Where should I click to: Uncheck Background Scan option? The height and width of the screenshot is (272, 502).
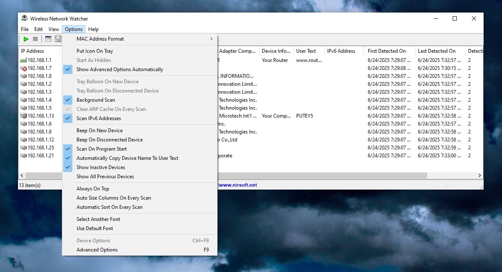point(140,100)
